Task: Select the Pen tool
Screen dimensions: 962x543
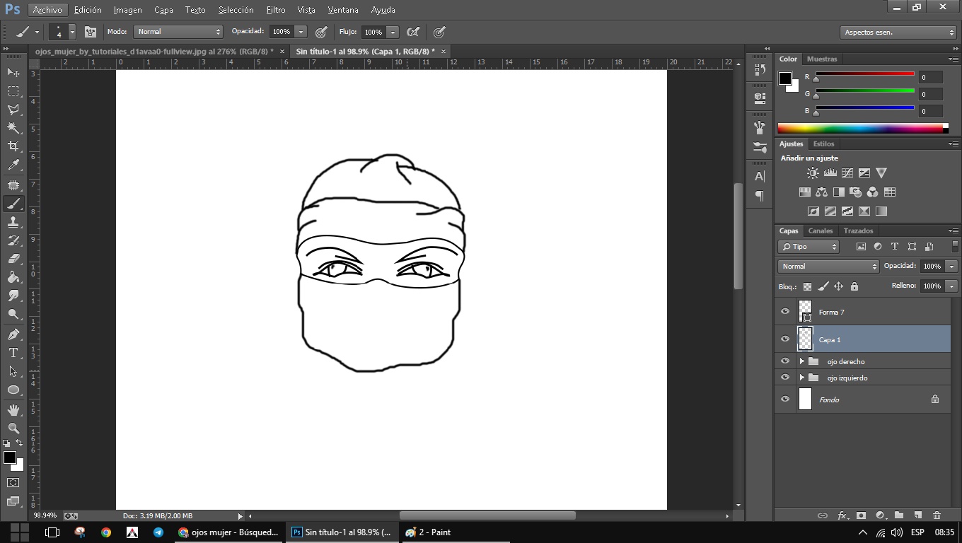Action: point(13,334)
